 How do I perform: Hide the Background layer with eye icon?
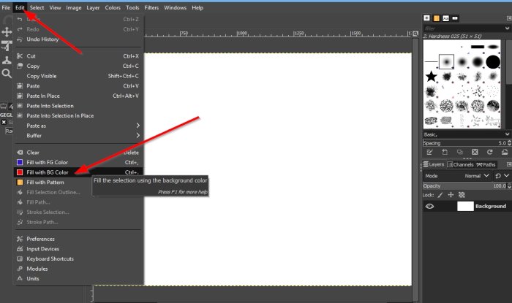tap(429, 206)
